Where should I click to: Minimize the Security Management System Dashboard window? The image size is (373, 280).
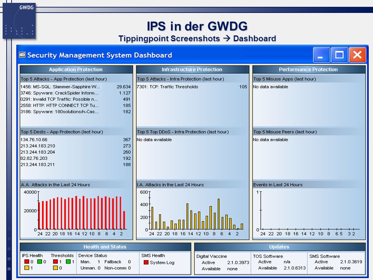click(x=321, y=55)
